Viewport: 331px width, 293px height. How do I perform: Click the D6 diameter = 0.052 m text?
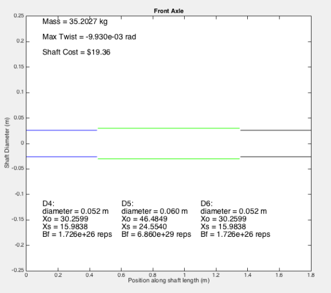233,211
